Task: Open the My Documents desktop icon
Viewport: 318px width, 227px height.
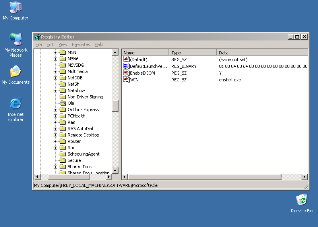Action: click(x=16, y=75)
